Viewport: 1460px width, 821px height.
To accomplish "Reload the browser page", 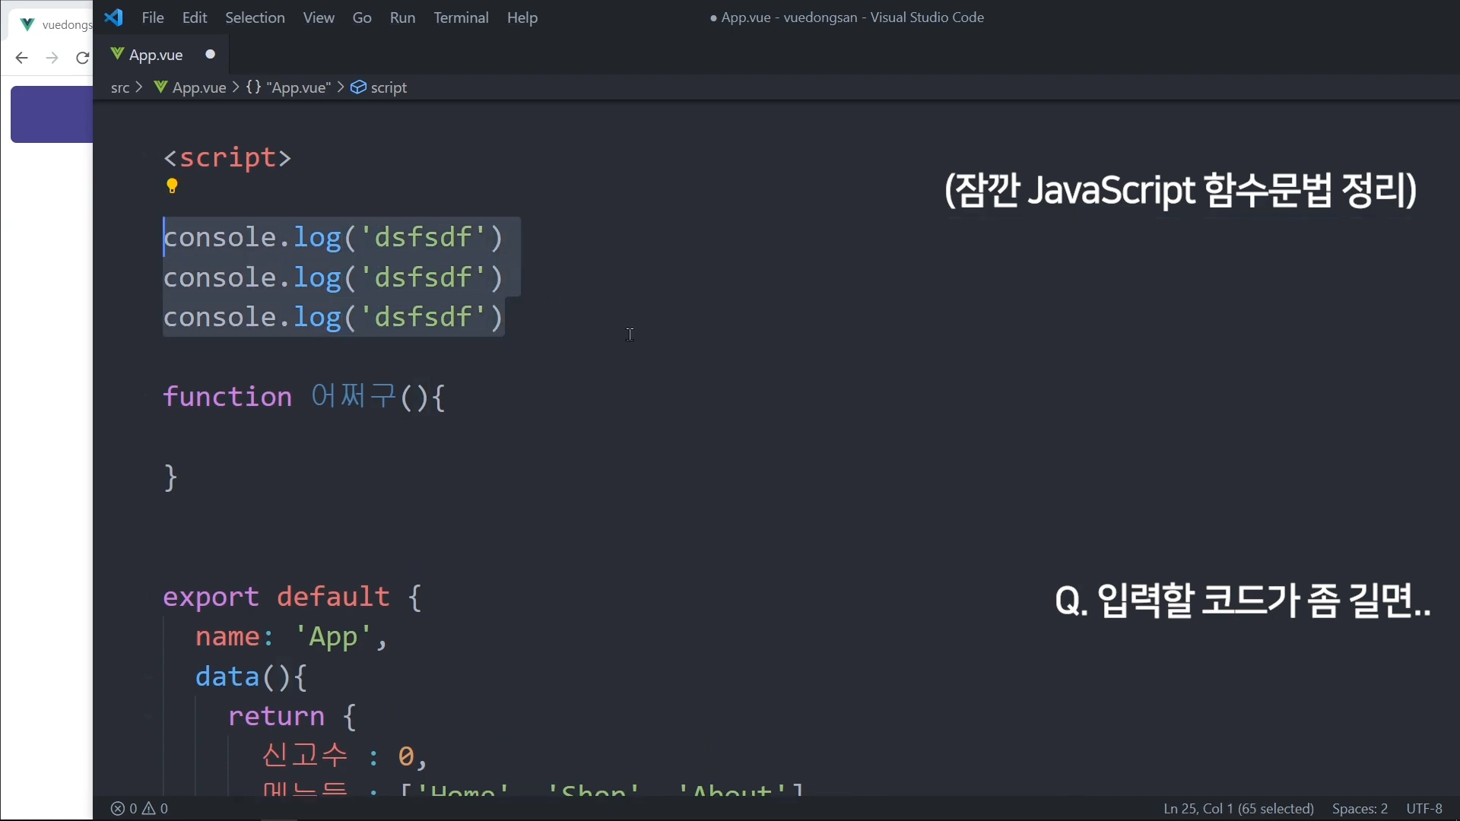I will point(82,58).
